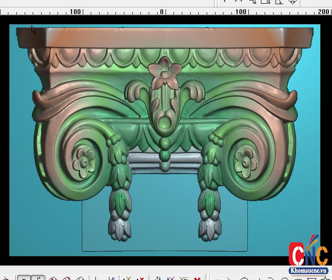Open the Khomaucnc.vn watermark link
The height and width of the screenshot is (280, 332).
pyautogui.click(x=308, y=271)
